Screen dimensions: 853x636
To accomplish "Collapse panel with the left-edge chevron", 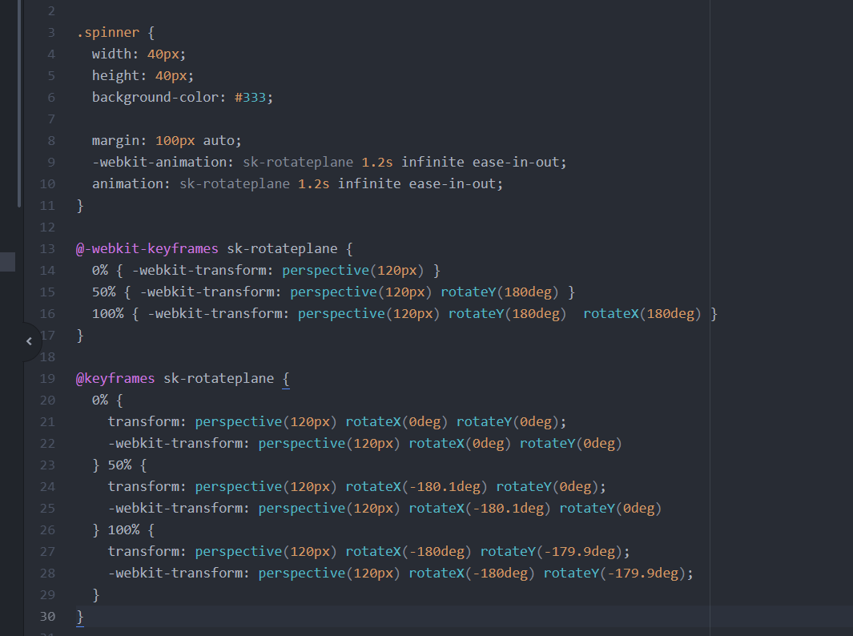I will [28, 340].
